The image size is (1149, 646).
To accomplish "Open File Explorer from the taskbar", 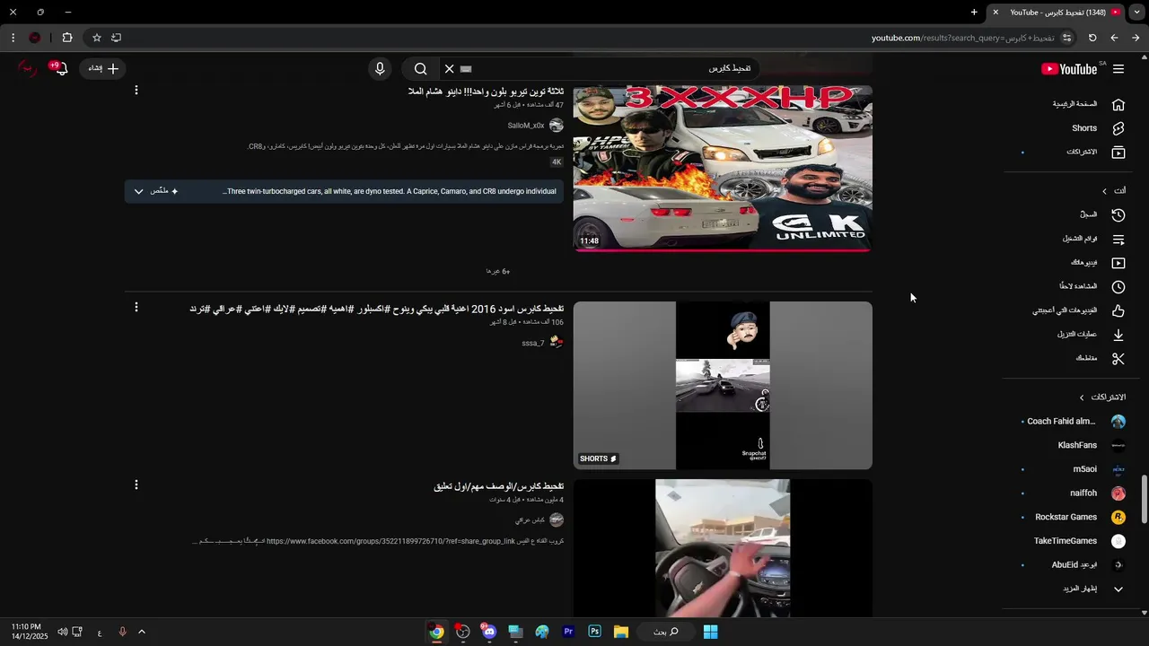I will coord(620,632).
